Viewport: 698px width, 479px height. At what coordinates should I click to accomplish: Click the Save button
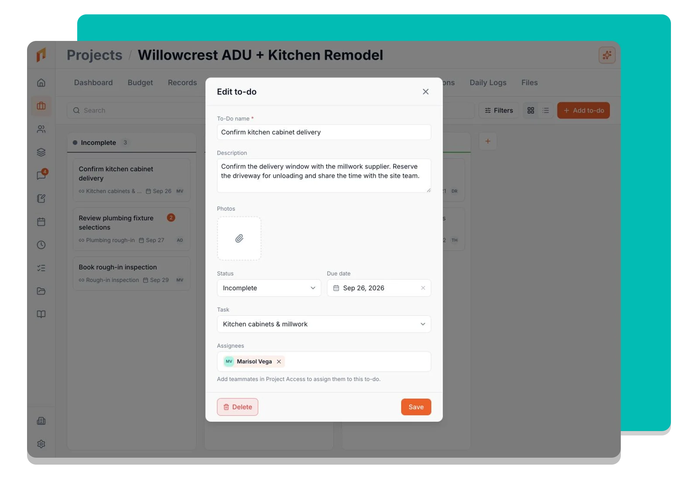(x=416, y=407)
